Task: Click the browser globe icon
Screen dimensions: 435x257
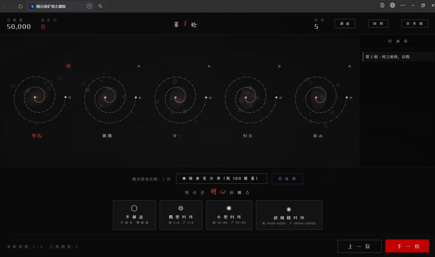Action: 392,5
